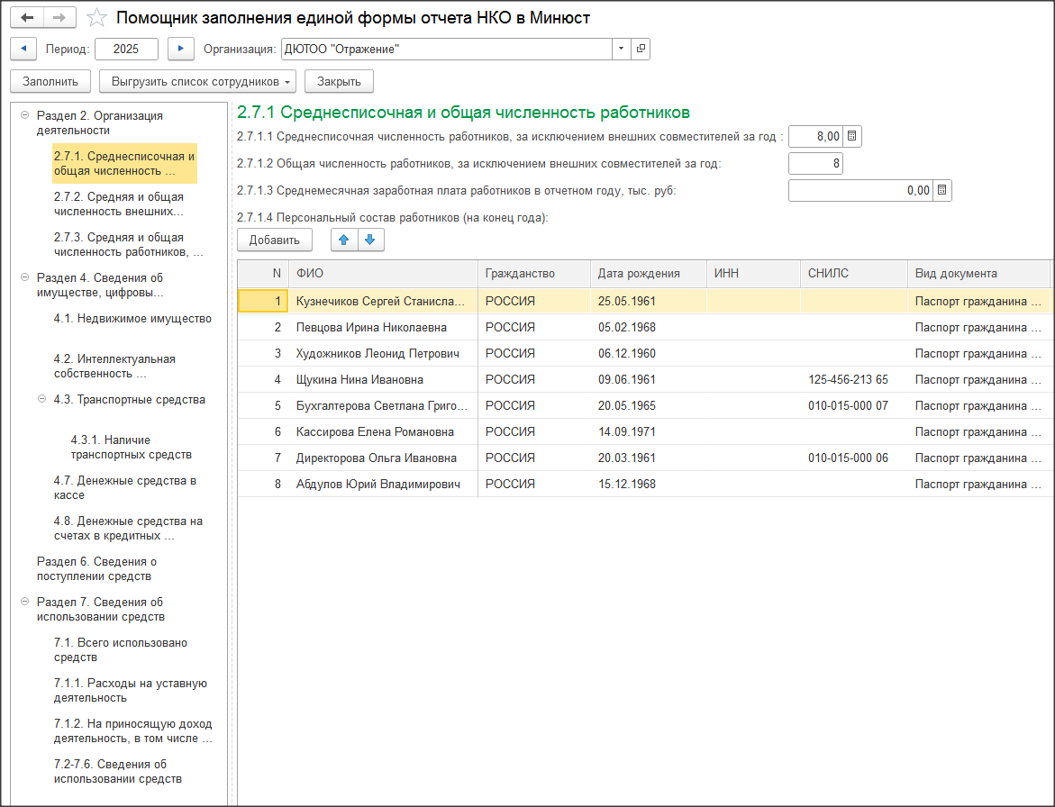Viewport: 1055px width, 807px height.
Task: Go to previous period with left arrow
Action: tap(23, 49)
